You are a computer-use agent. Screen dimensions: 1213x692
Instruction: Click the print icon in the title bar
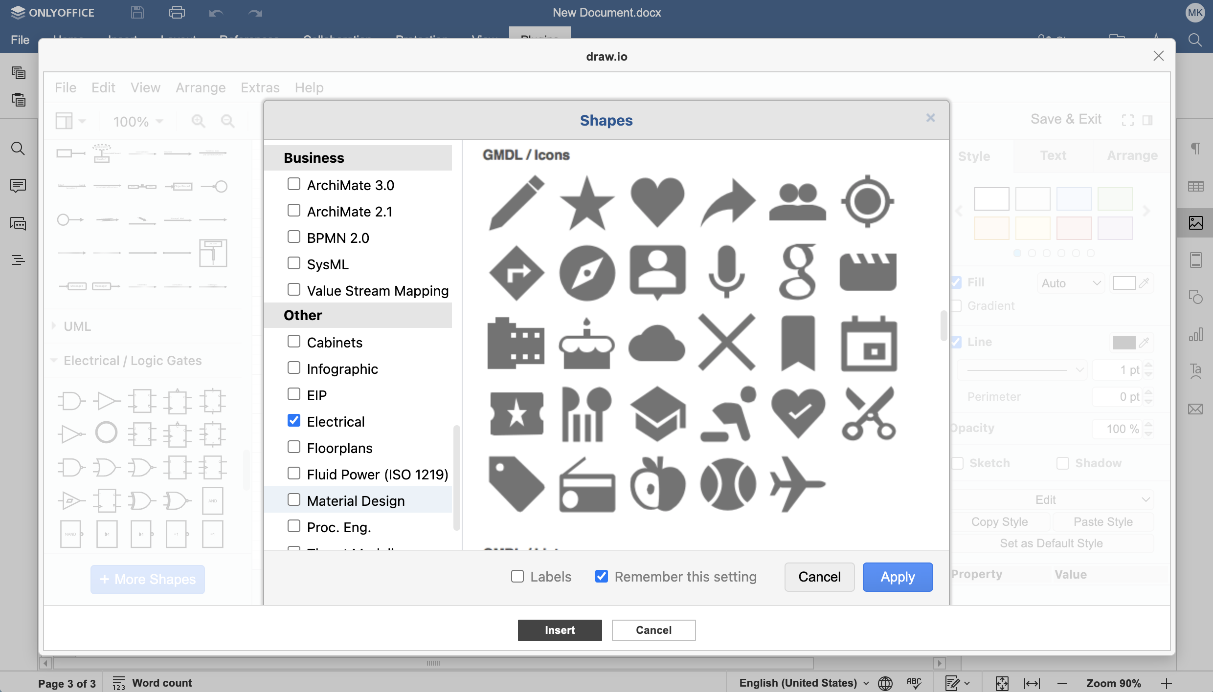pyautogui.click(x=177, y=13)
